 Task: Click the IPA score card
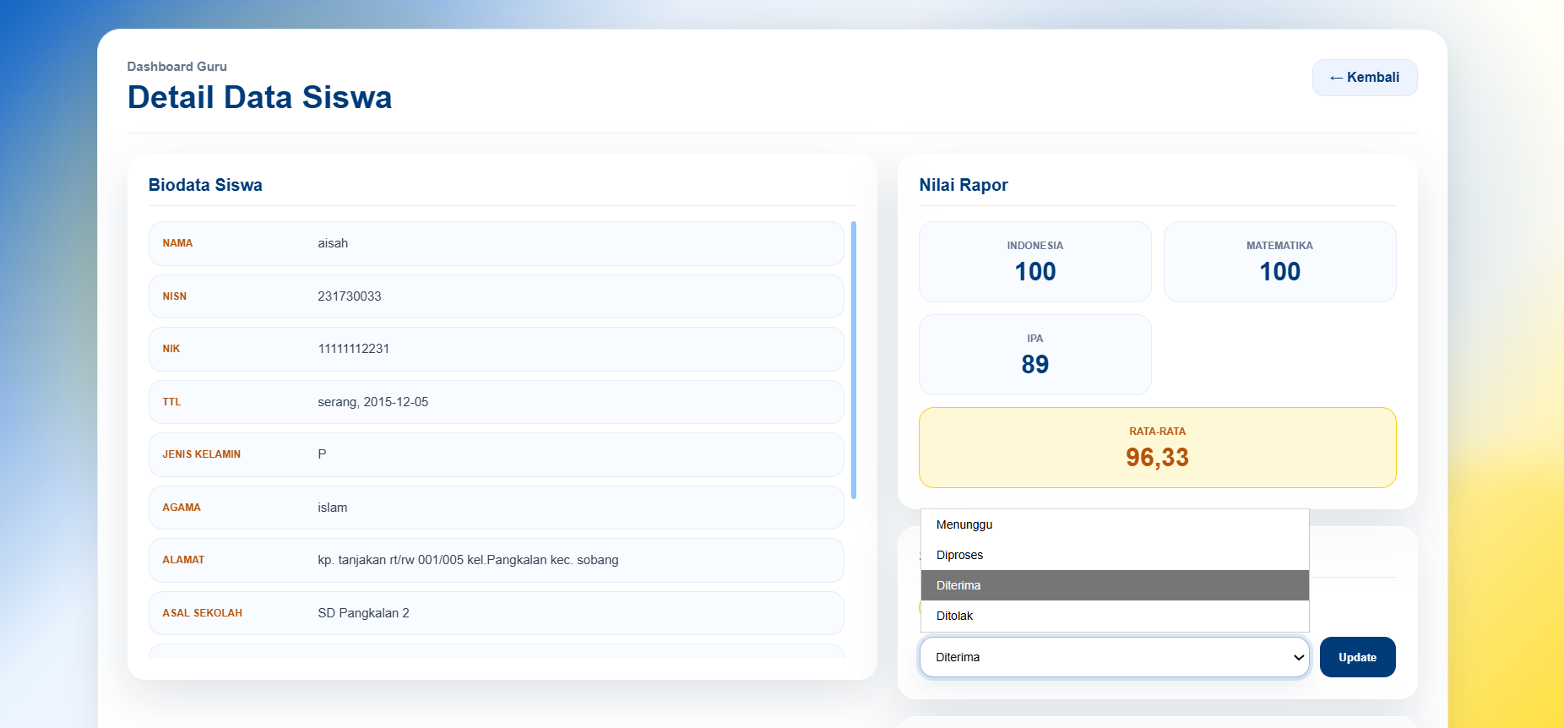(x=1035, y=355)
